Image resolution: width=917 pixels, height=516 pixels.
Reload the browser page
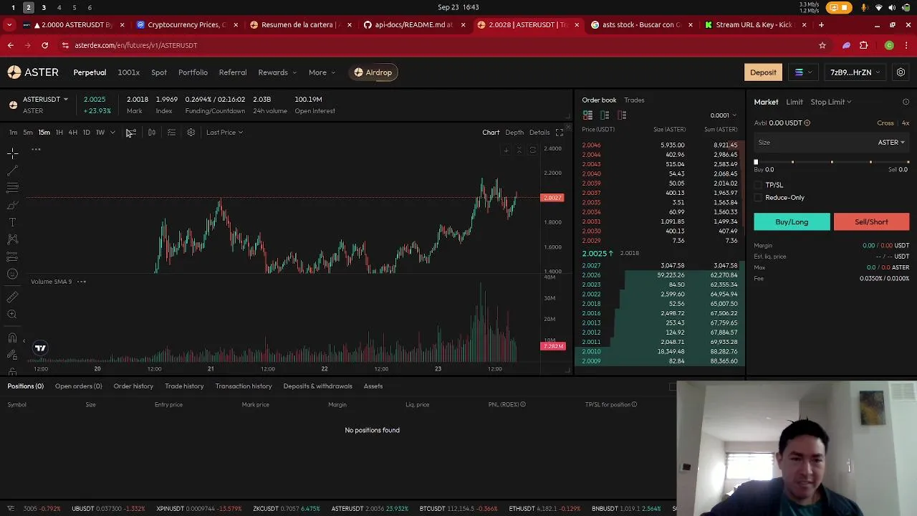(x=44, y=45)
